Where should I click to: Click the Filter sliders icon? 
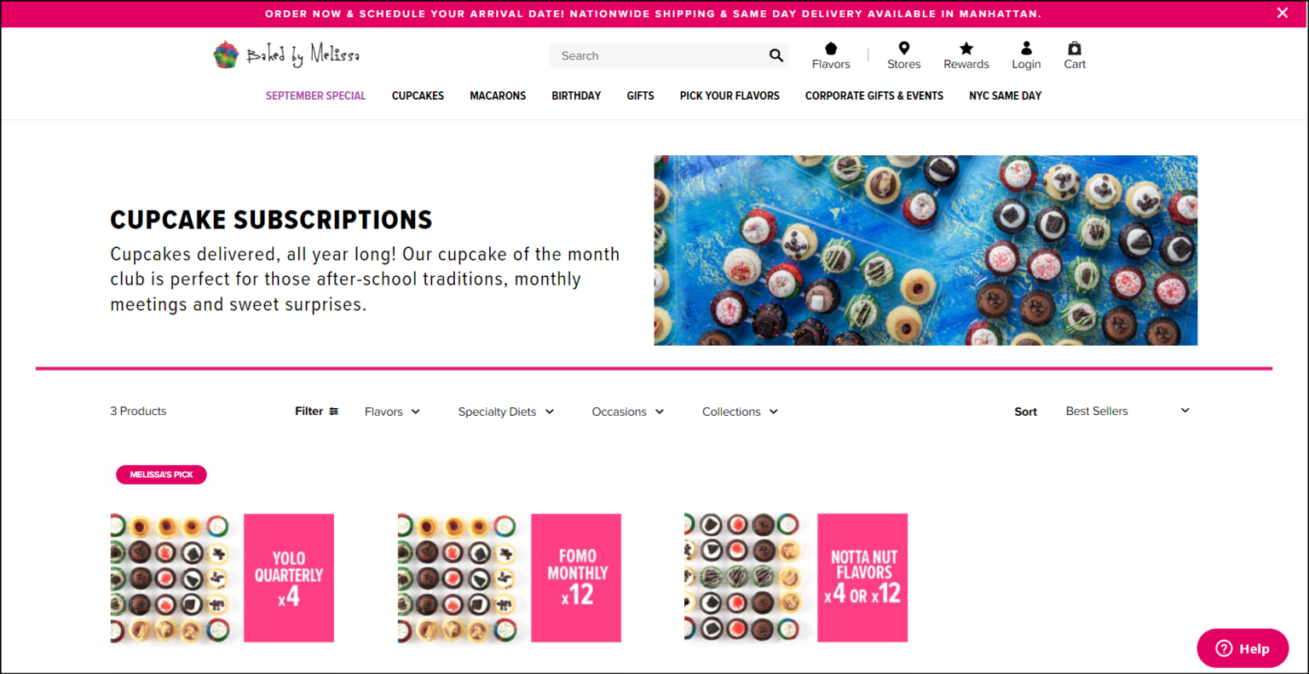coord(334,412)
